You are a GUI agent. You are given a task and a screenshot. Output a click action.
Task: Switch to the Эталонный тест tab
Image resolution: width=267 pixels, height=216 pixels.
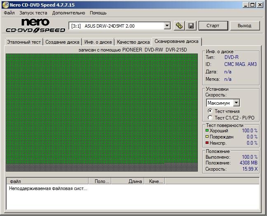pos(24,42)
